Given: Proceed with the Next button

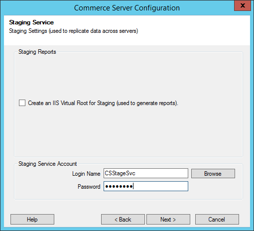Looking at the screenshot, I should pyautogui.click(x=168, y=220).
